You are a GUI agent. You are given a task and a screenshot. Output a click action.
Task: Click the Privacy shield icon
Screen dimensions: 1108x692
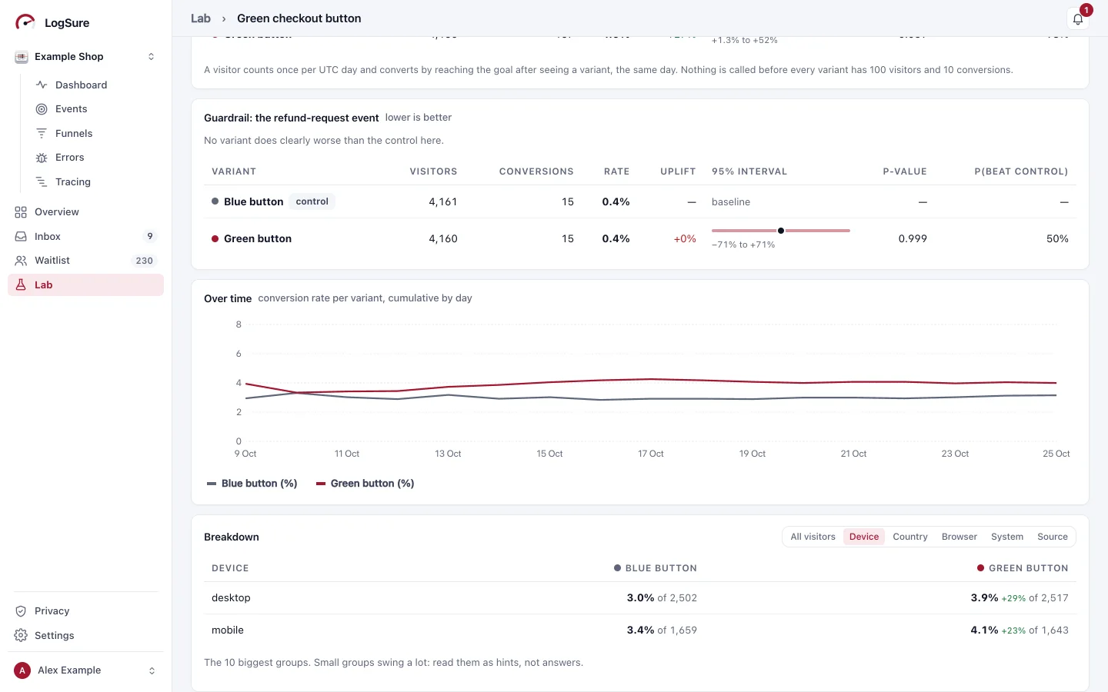point(21,611)
